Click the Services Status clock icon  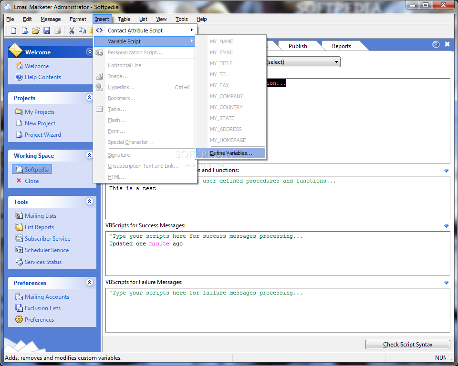coord(19,262)
